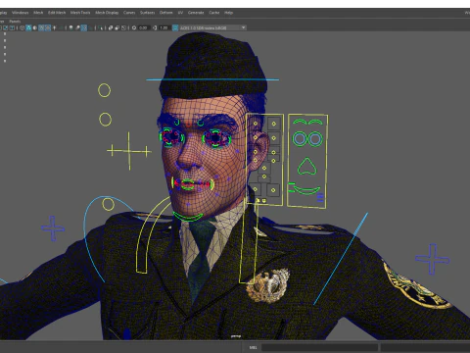This screenshot has width=470, height=353.
Task: Select the blue line control across the hat
Action: (212, 79)
